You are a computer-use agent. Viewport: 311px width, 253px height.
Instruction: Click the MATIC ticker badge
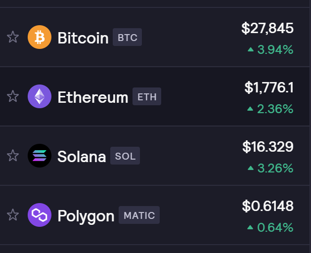click(139, 215)
